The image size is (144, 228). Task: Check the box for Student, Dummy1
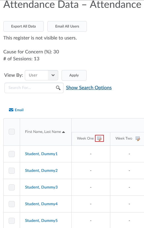point(12,154)
